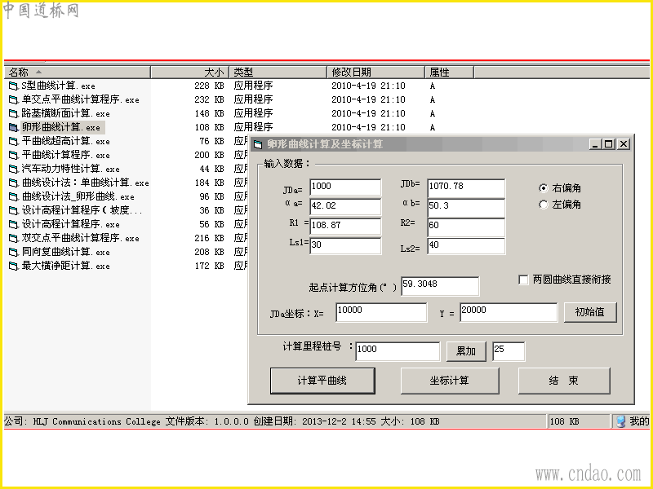Click the 单交点平曲线计算程序.exe file icon

click(14, 99)
